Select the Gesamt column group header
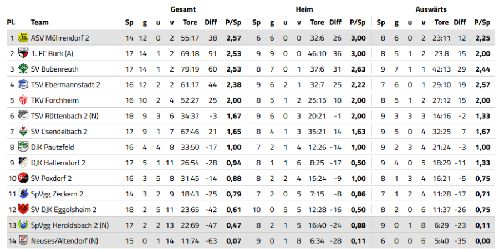499x252 pixels. pos(183,9)
